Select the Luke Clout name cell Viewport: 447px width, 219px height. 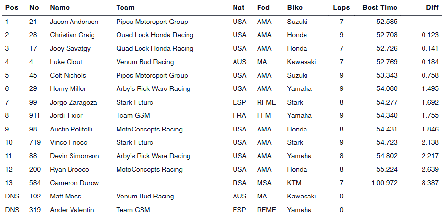[x=66, y=62]
